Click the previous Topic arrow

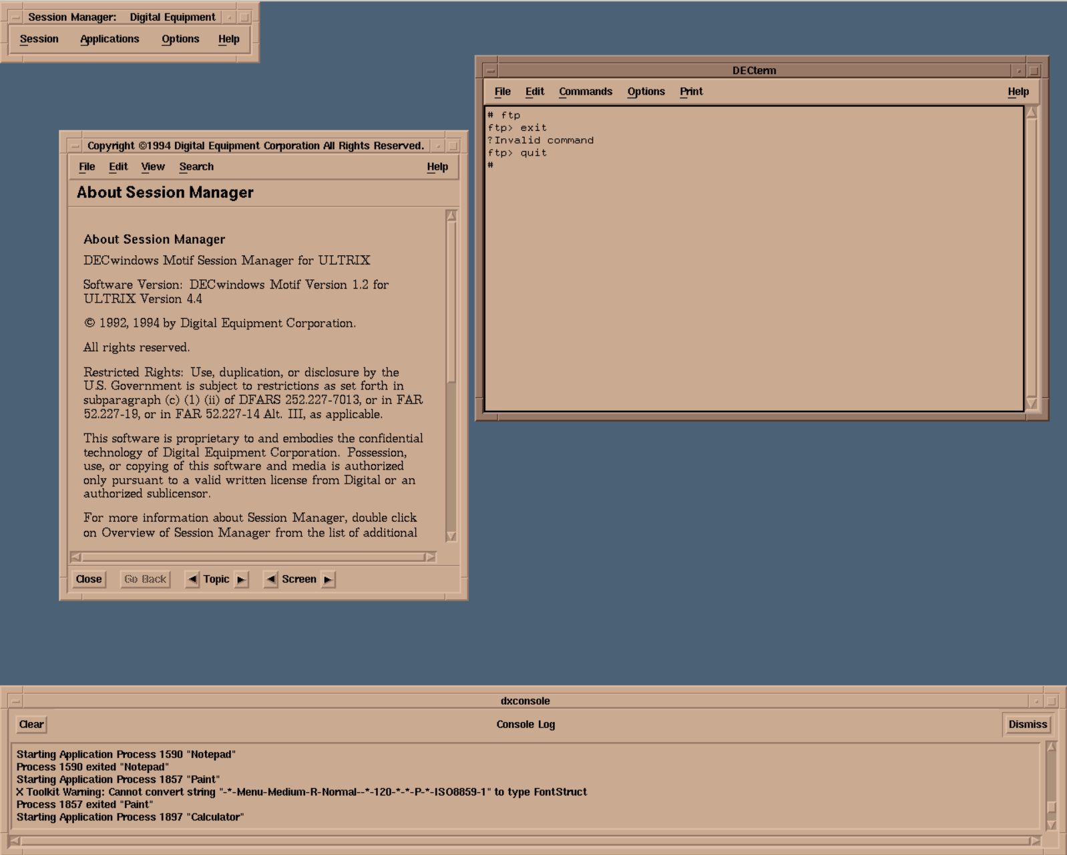[x=192, y=579]
